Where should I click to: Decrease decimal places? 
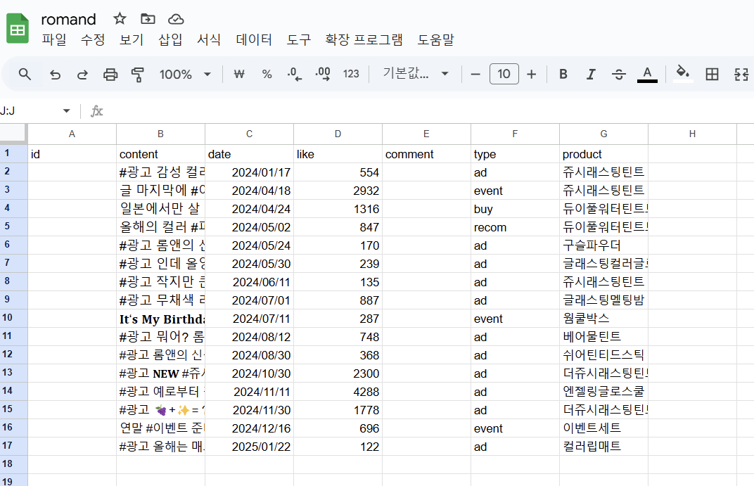294,74
